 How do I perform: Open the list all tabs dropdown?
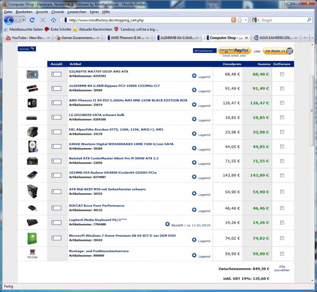[312, 38]
